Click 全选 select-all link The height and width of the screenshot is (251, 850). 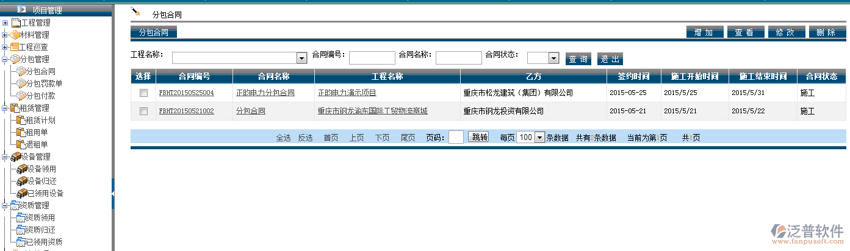pyautogui.click(x=283, y=138)
